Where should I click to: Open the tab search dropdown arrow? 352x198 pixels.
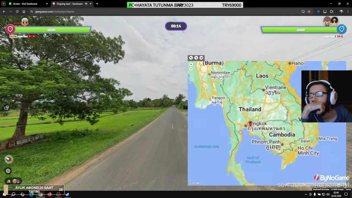(x=4, y=4)
